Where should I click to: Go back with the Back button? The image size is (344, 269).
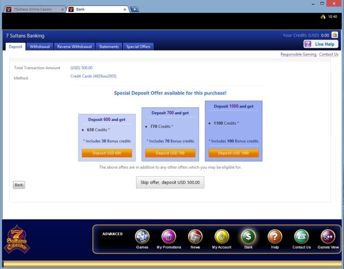19,185
